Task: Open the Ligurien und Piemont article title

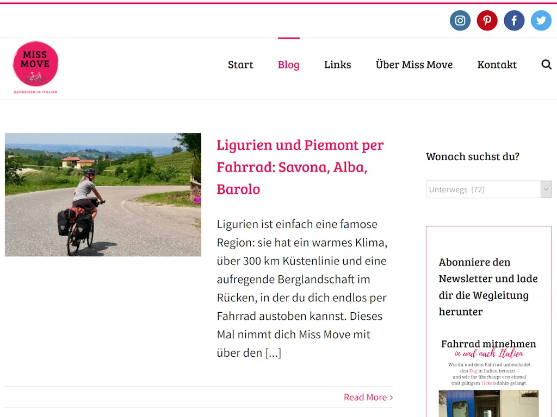Action: pyautogui.click(x=300, y=167)
